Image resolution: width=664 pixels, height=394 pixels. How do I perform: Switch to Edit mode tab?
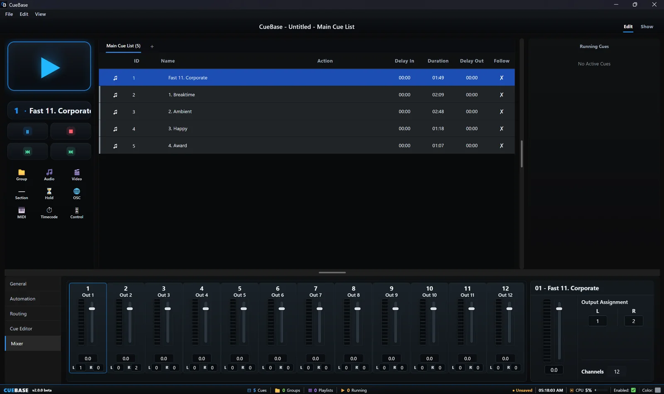(628, 27)
